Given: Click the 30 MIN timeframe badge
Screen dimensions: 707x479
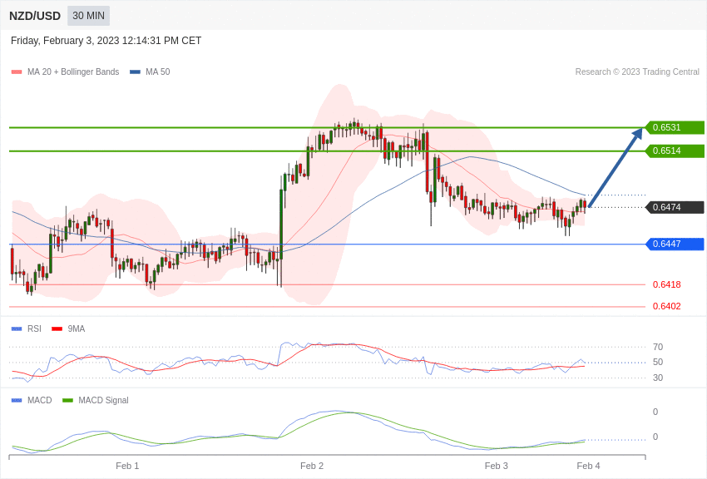Looking at the screenshot, I should click(x=88, y=16).
